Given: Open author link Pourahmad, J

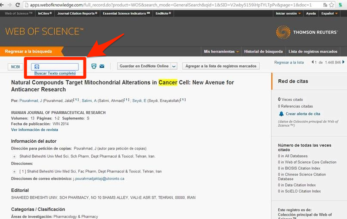Looking at the screenshot, I should pos(31,100).
